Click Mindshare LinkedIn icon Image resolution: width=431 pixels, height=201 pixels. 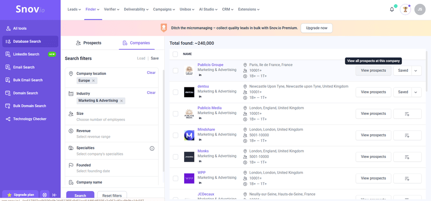point(200,140)
